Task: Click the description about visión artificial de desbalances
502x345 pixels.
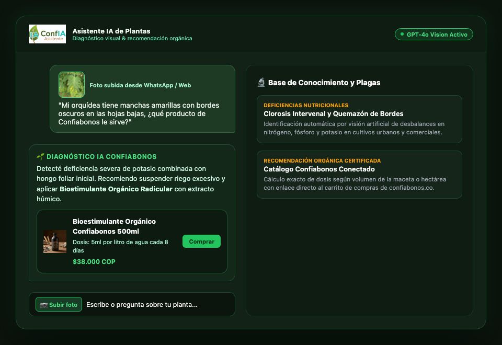Action: point(354,128)
